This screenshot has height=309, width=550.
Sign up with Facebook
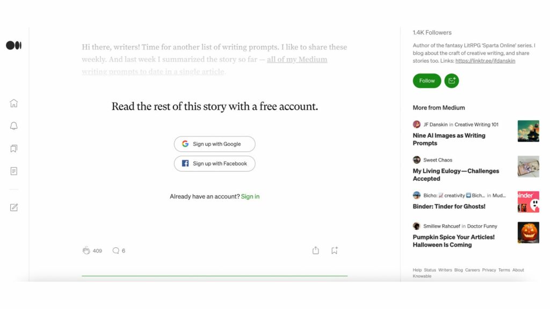(214, 164)
